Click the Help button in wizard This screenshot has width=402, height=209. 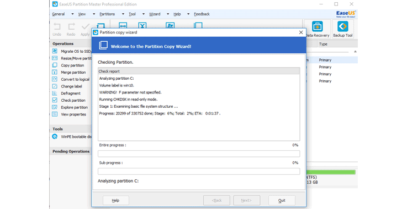point(115,200)
